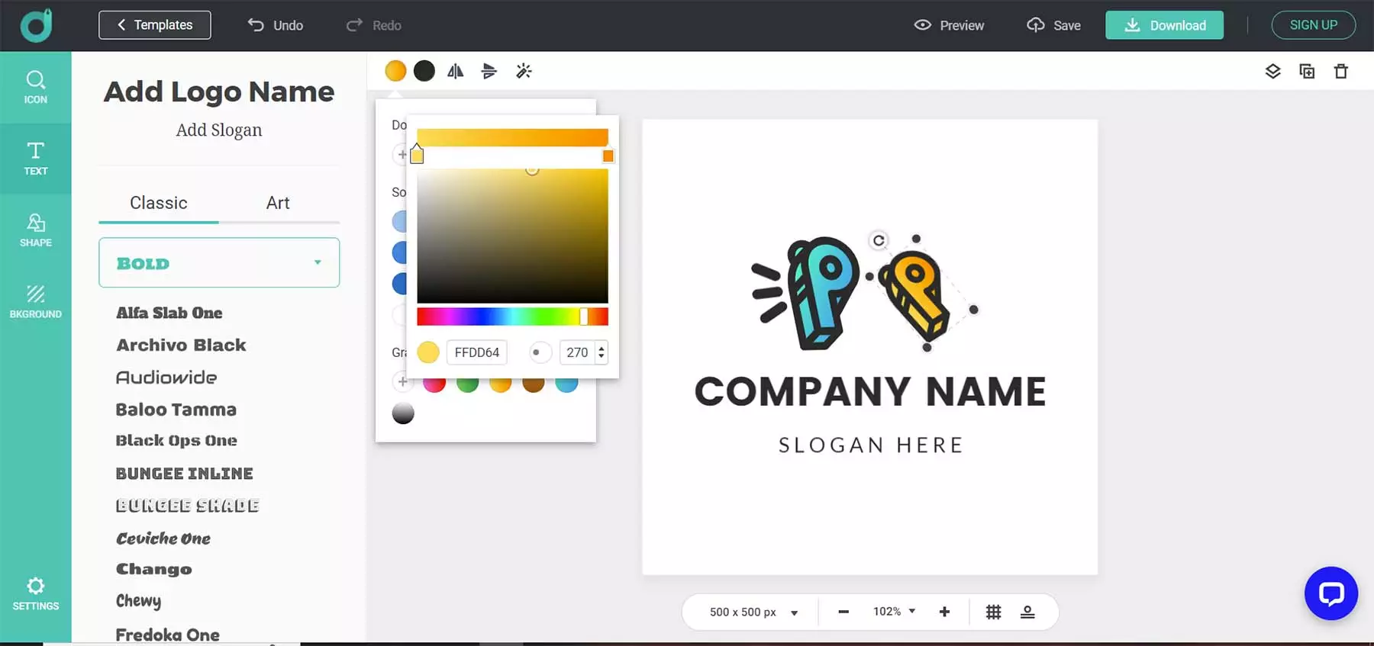1374x646 pixels.
Task: Click the hue rainbow slider
Action: 512,317
